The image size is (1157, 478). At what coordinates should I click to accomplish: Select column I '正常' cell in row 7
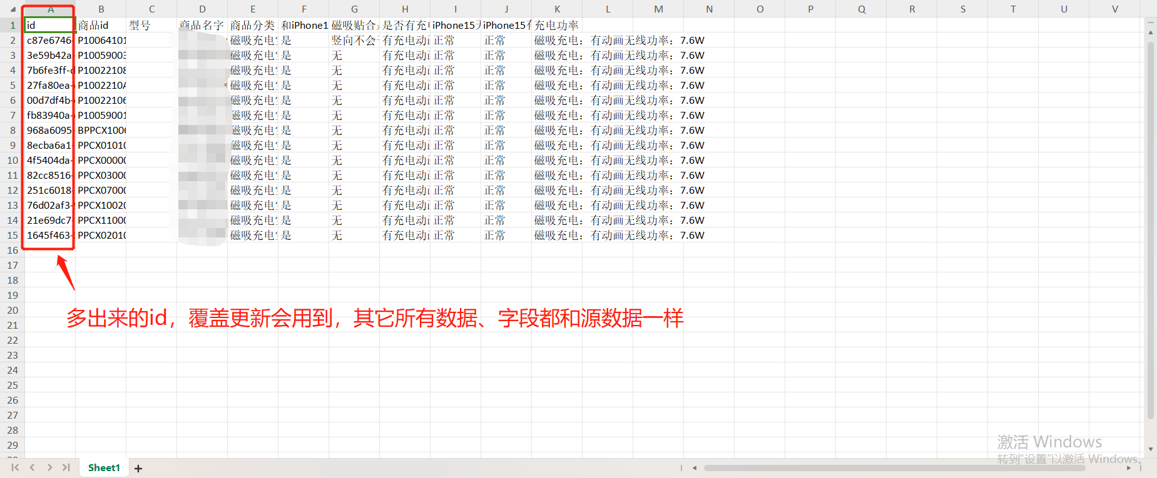coord(456,115)
